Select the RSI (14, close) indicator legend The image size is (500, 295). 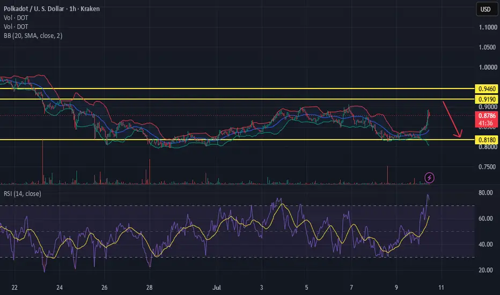(23, 194)
